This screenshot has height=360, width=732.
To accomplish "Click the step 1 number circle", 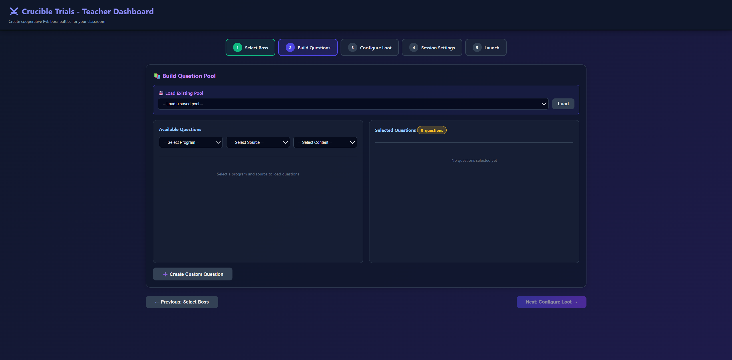I will (237, 48).
